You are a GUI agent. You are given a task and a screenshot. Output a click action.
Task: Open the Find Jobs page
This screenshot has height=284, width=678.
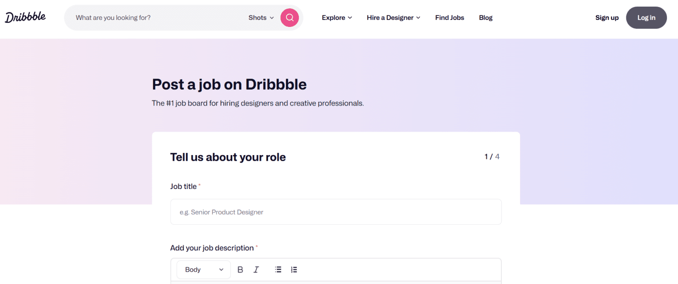coord(449,18)
